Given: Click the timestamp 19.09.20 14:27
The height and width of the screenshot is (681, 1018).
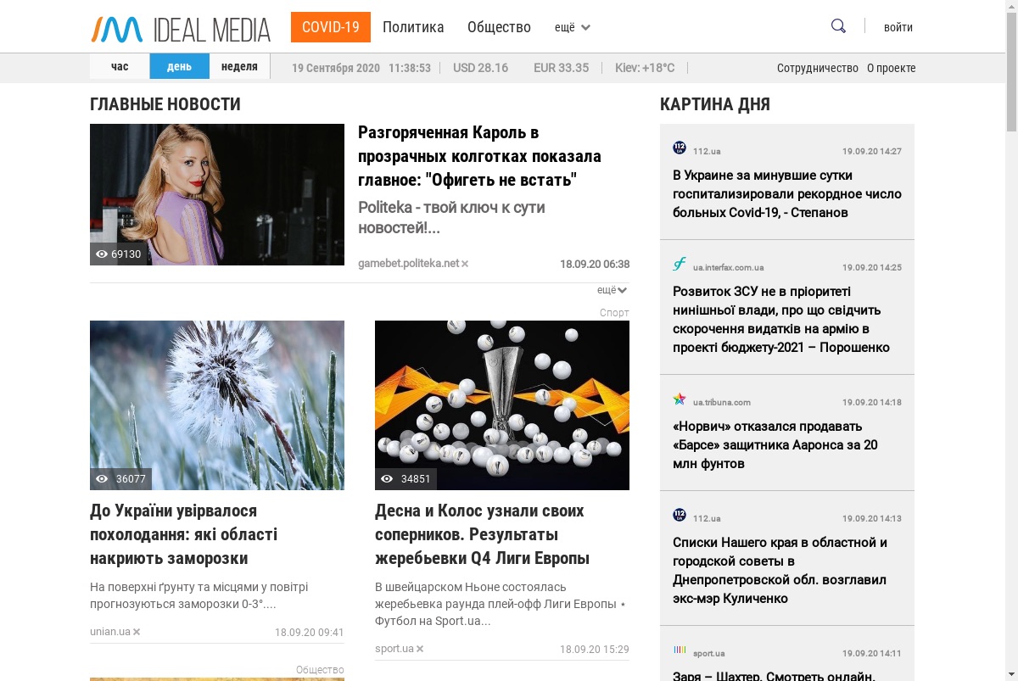Looking at the screenshot, I should point(872,152).
